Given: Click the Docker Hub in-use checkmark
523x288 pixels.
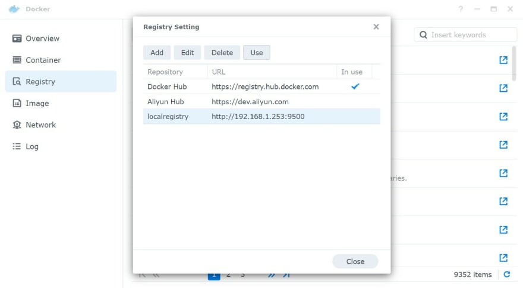Looking at the screenshot, I should (x=355, y=87).
